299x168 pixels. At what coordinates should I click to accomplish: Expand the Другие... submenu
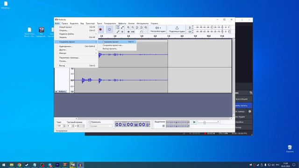click(x=76, y=50)
